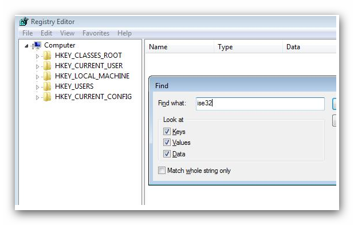Click the HKEY_CURRENT_USER folder icon
Image resolution: width=354 pixels, height=225 pixels.
(x=47, y=66)
